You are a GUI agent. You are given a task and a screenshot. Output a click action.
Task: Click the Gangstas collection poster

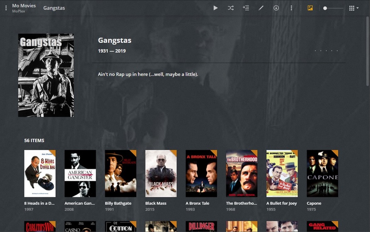point(46,75)
